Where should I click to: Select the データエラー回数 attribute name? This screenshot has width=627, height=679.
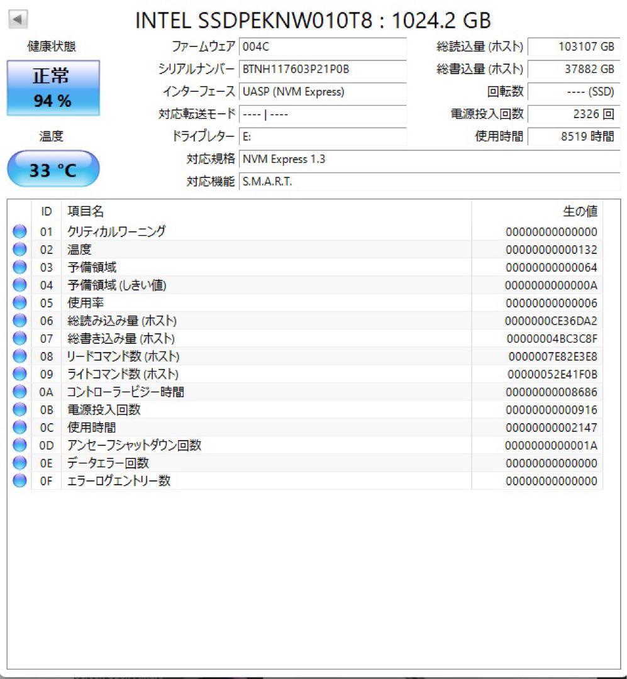tap(108, 463)
